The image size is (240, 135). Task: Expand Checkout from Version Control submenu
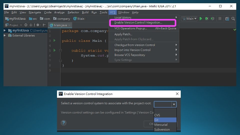tap(144, 45)
